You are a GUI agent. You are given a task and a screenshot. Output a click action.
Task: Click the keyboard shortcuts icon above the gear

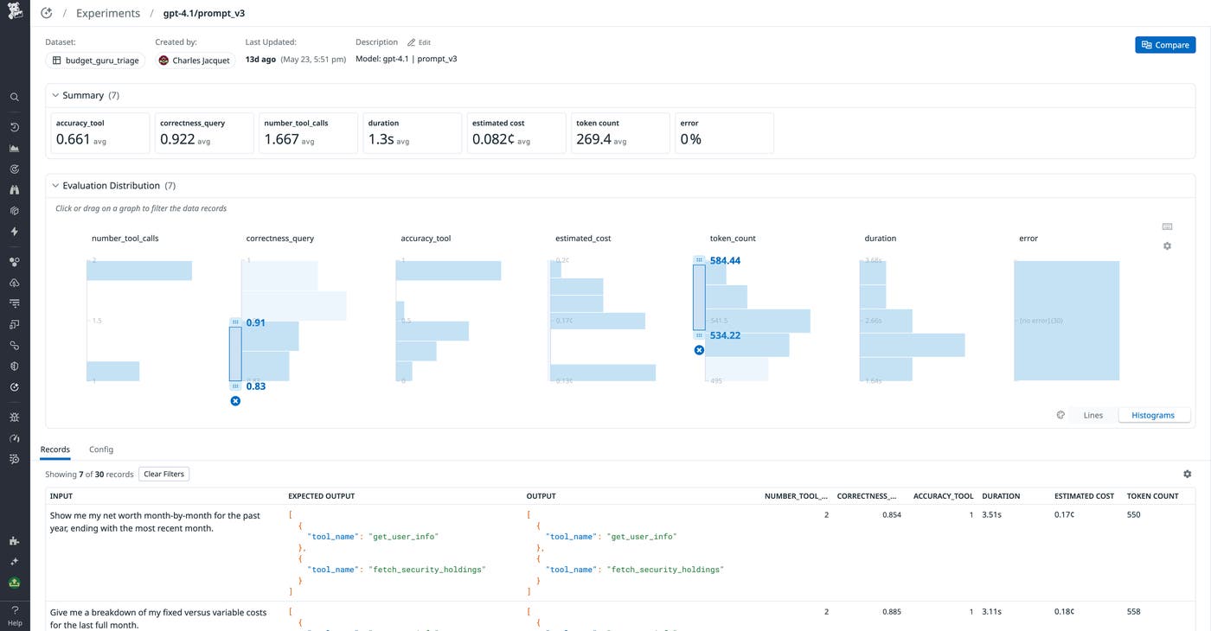pos(1167,226)
